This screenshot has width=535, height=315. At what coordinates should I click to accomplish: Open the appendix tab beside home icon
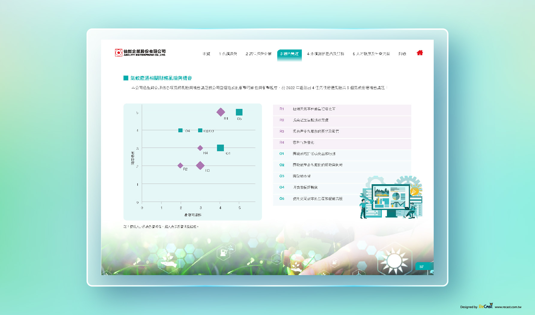point(402,54)
